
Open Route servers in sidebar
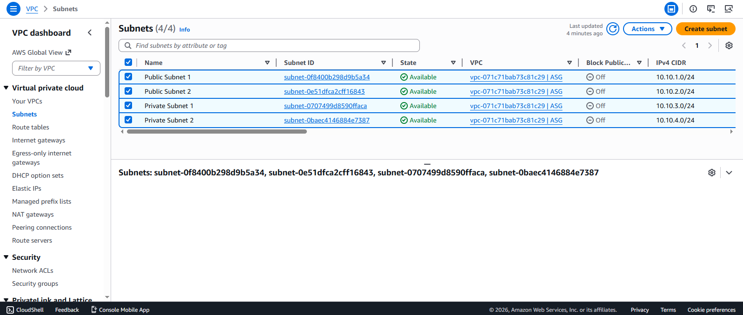(32, 240)
